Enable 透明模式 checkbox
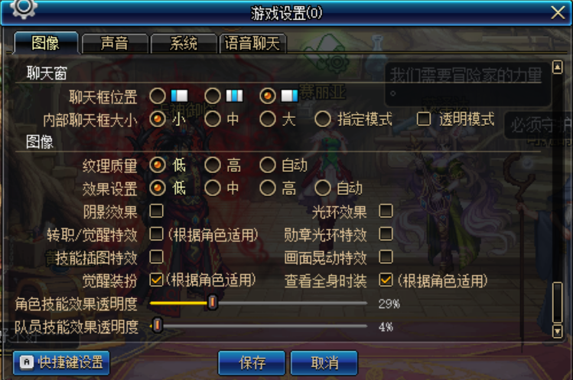This screenshot has width=573, height=380. [x=424, y=119]
